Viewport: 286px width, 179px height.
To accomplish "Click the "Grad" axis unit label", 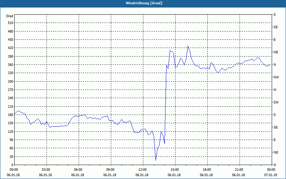I will coord(10,16).
